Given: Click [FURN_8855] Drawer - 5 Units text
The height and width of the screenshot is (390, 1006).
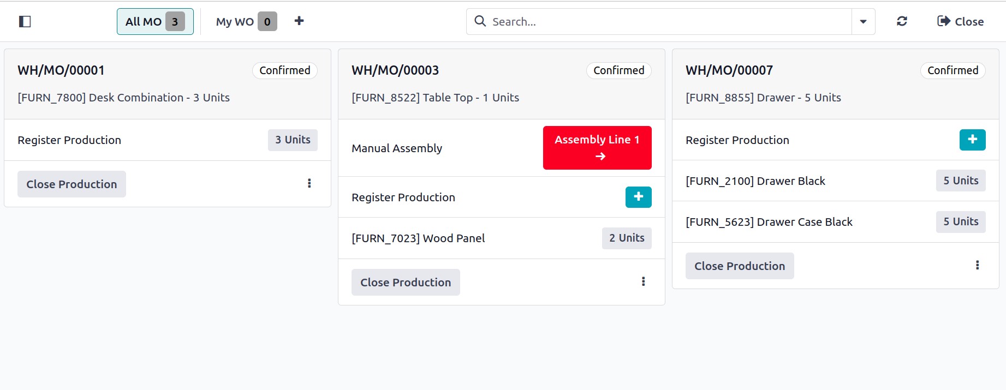Looking at the screenshot, I should coord(763,98).
